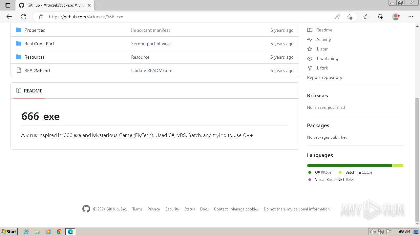Open the footer Privacy link

click(154, 209)
